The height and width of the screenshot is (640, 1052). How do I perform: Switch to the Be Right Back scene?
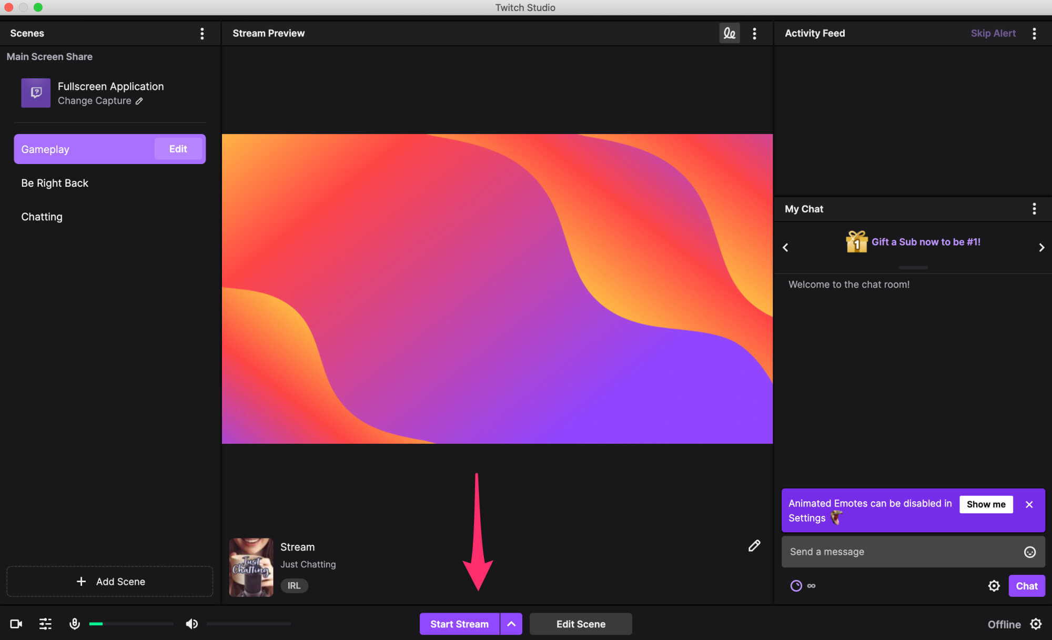point(55,183)
